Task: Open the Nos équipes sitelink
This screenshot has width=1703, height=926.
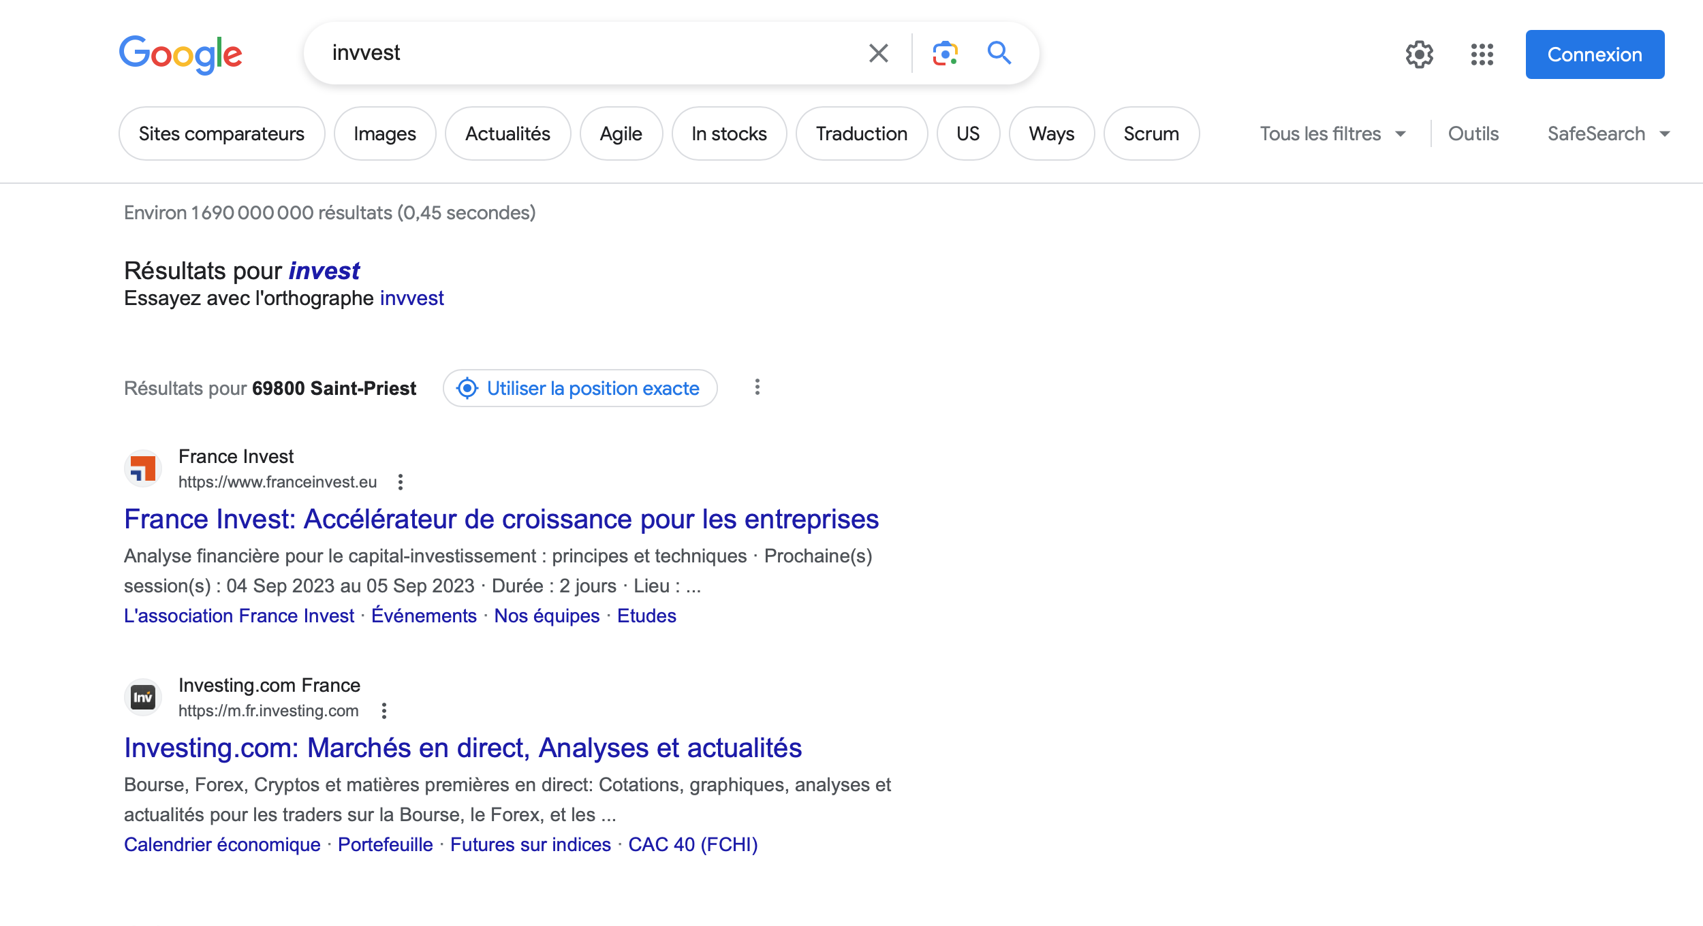Action: pos(547,616)
